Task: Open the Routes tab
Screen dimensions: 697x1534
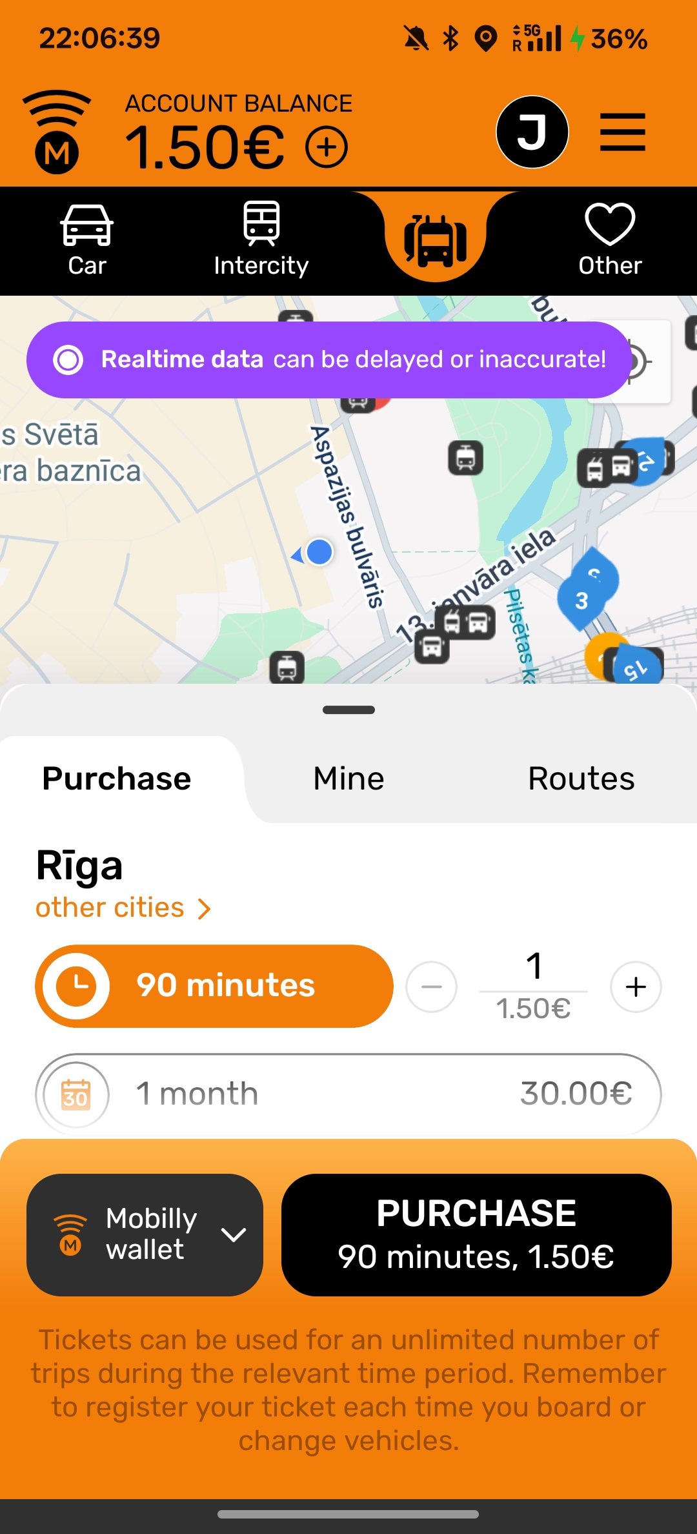Action: coord(581,779)
